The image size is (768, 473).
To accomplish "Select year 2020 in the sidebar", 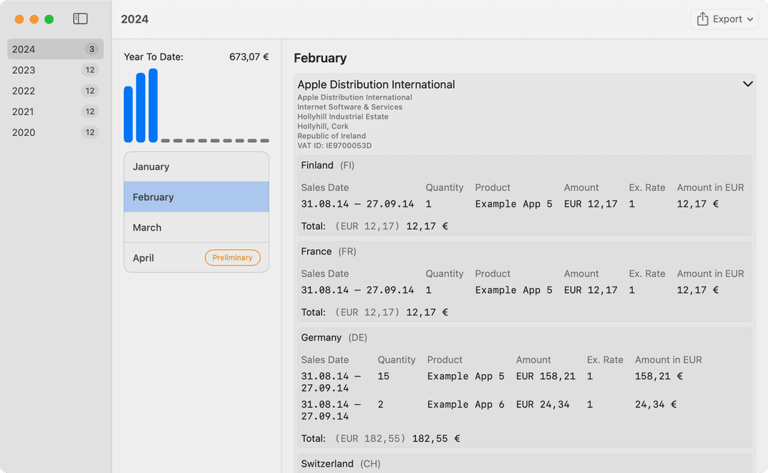I will coord(55,132).
